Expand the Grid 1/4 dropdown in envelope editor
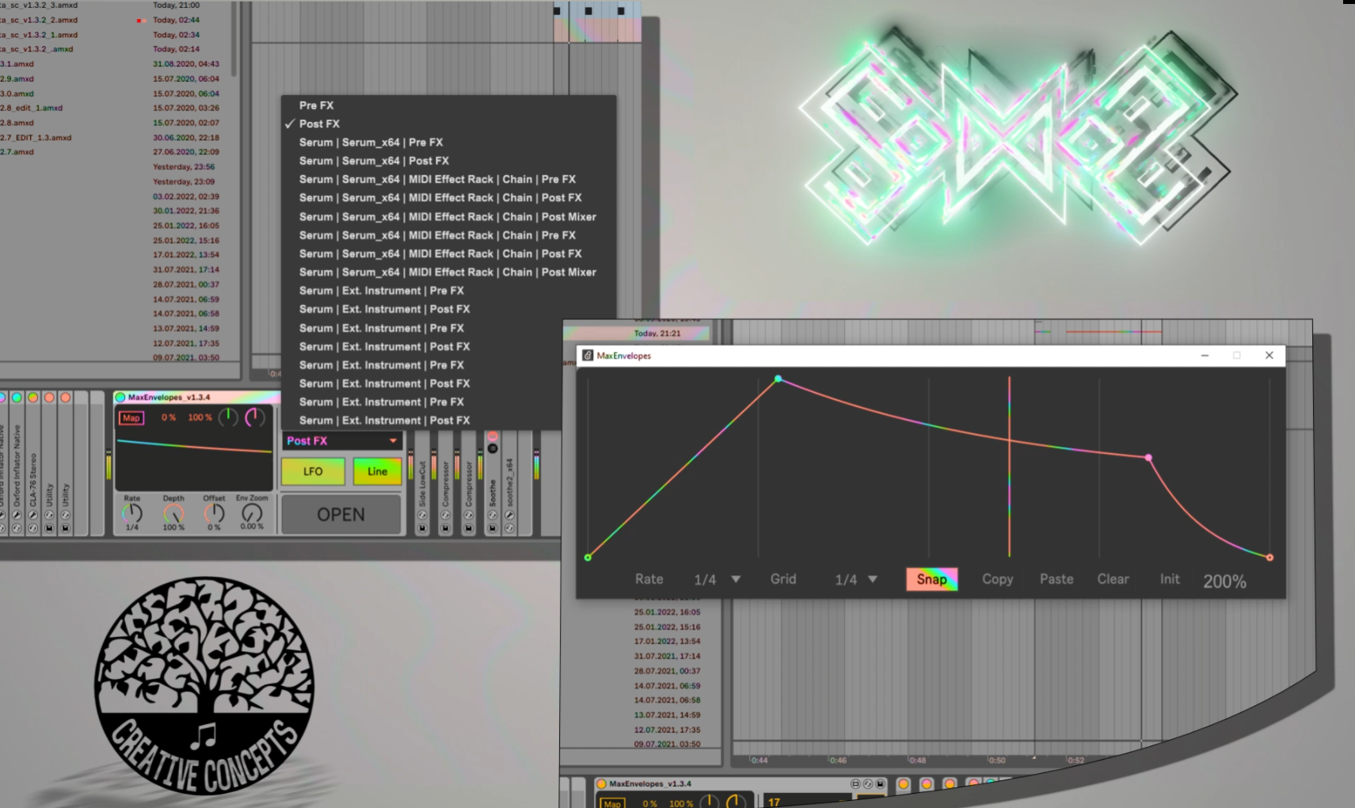The width and height of the screenshot is (1355, 808). [873, 579]
